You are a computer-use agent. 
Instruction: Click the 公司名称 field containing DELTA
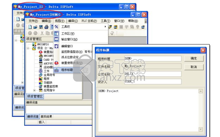click(x=153, y=74)
